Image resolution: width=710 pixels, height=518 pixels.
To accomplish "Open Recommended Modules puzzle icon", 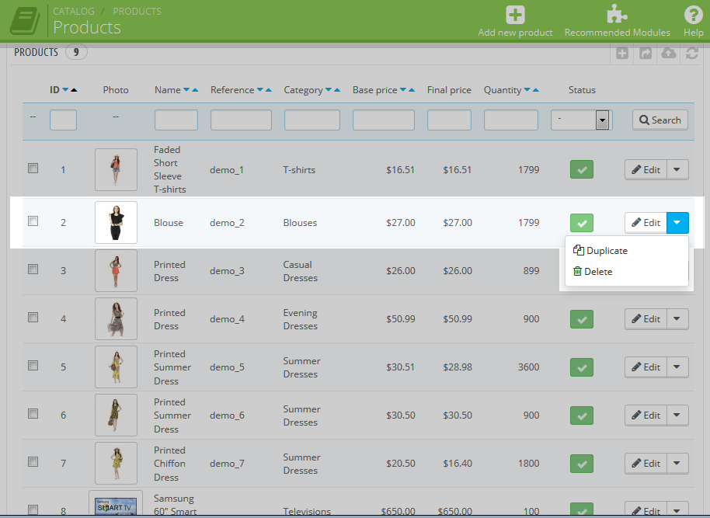I will [x=617, y=15].
